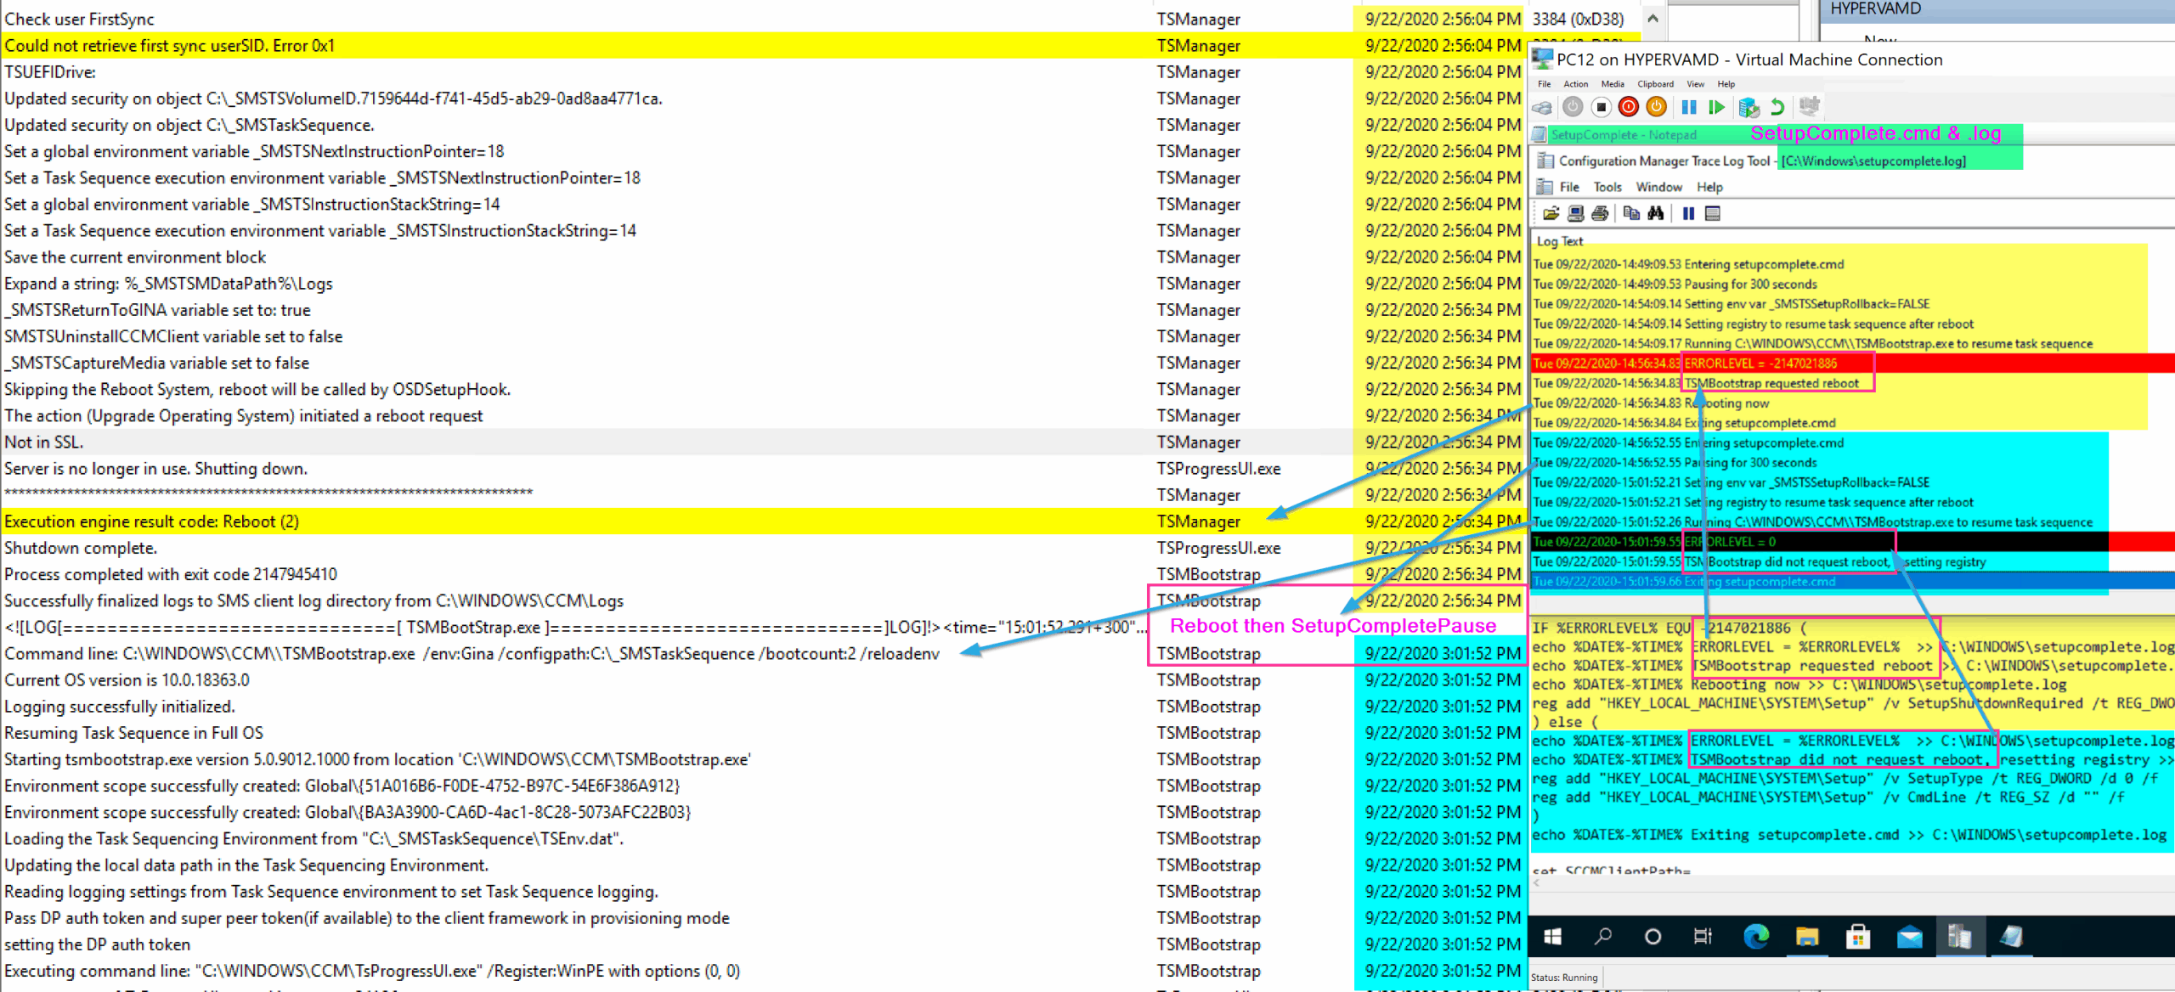Click the orange VM Save button
This screenshot has height=992, width=2175.
tap(1656, 107)
